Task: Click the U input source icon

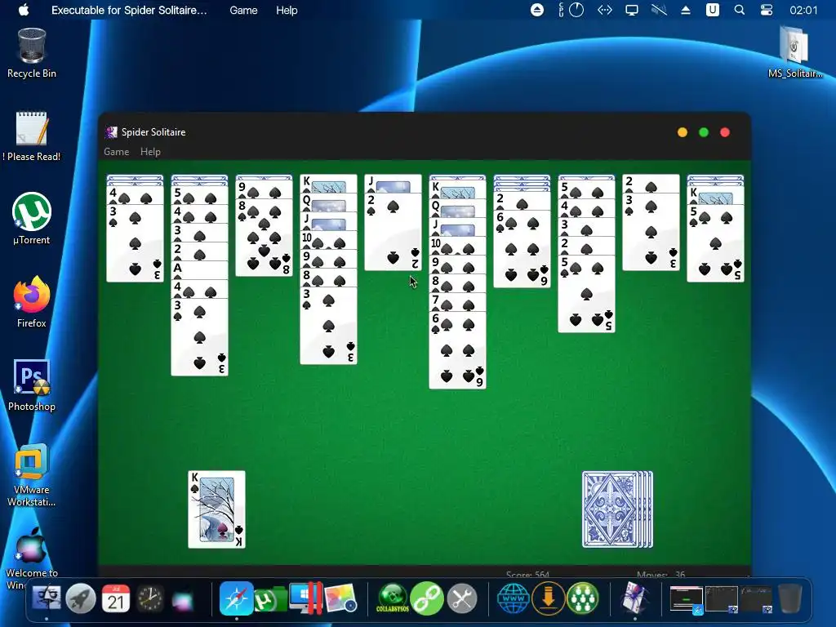Action: (712, 10)
